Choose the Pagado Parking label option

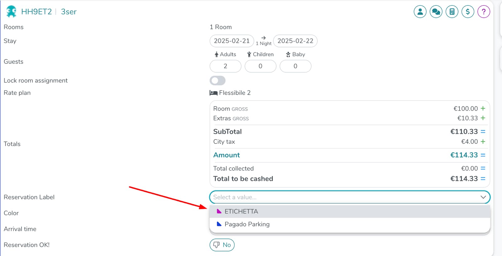point(247,224)
